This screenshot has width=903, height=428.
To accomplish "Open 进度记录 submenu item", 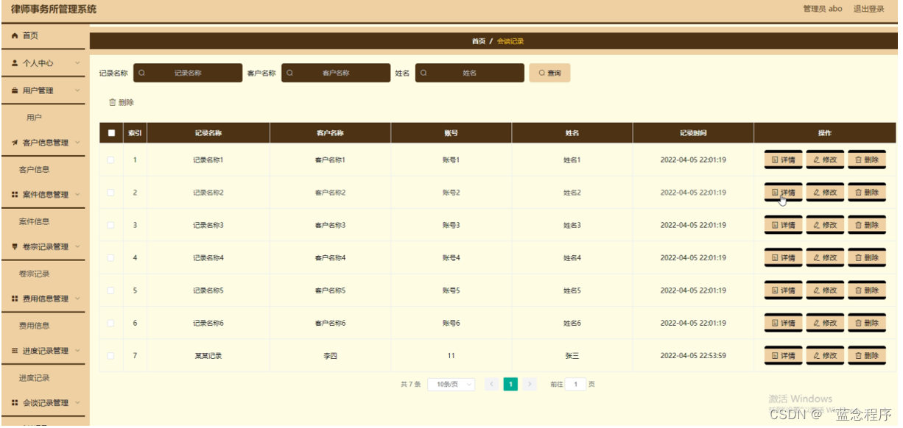I will click(x=34, y=378).
